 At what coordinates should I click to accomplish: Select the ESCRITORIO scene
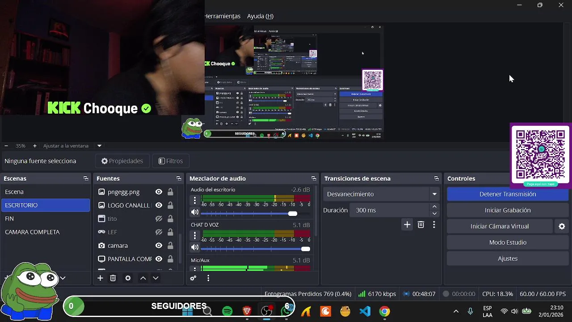point(45,205)
